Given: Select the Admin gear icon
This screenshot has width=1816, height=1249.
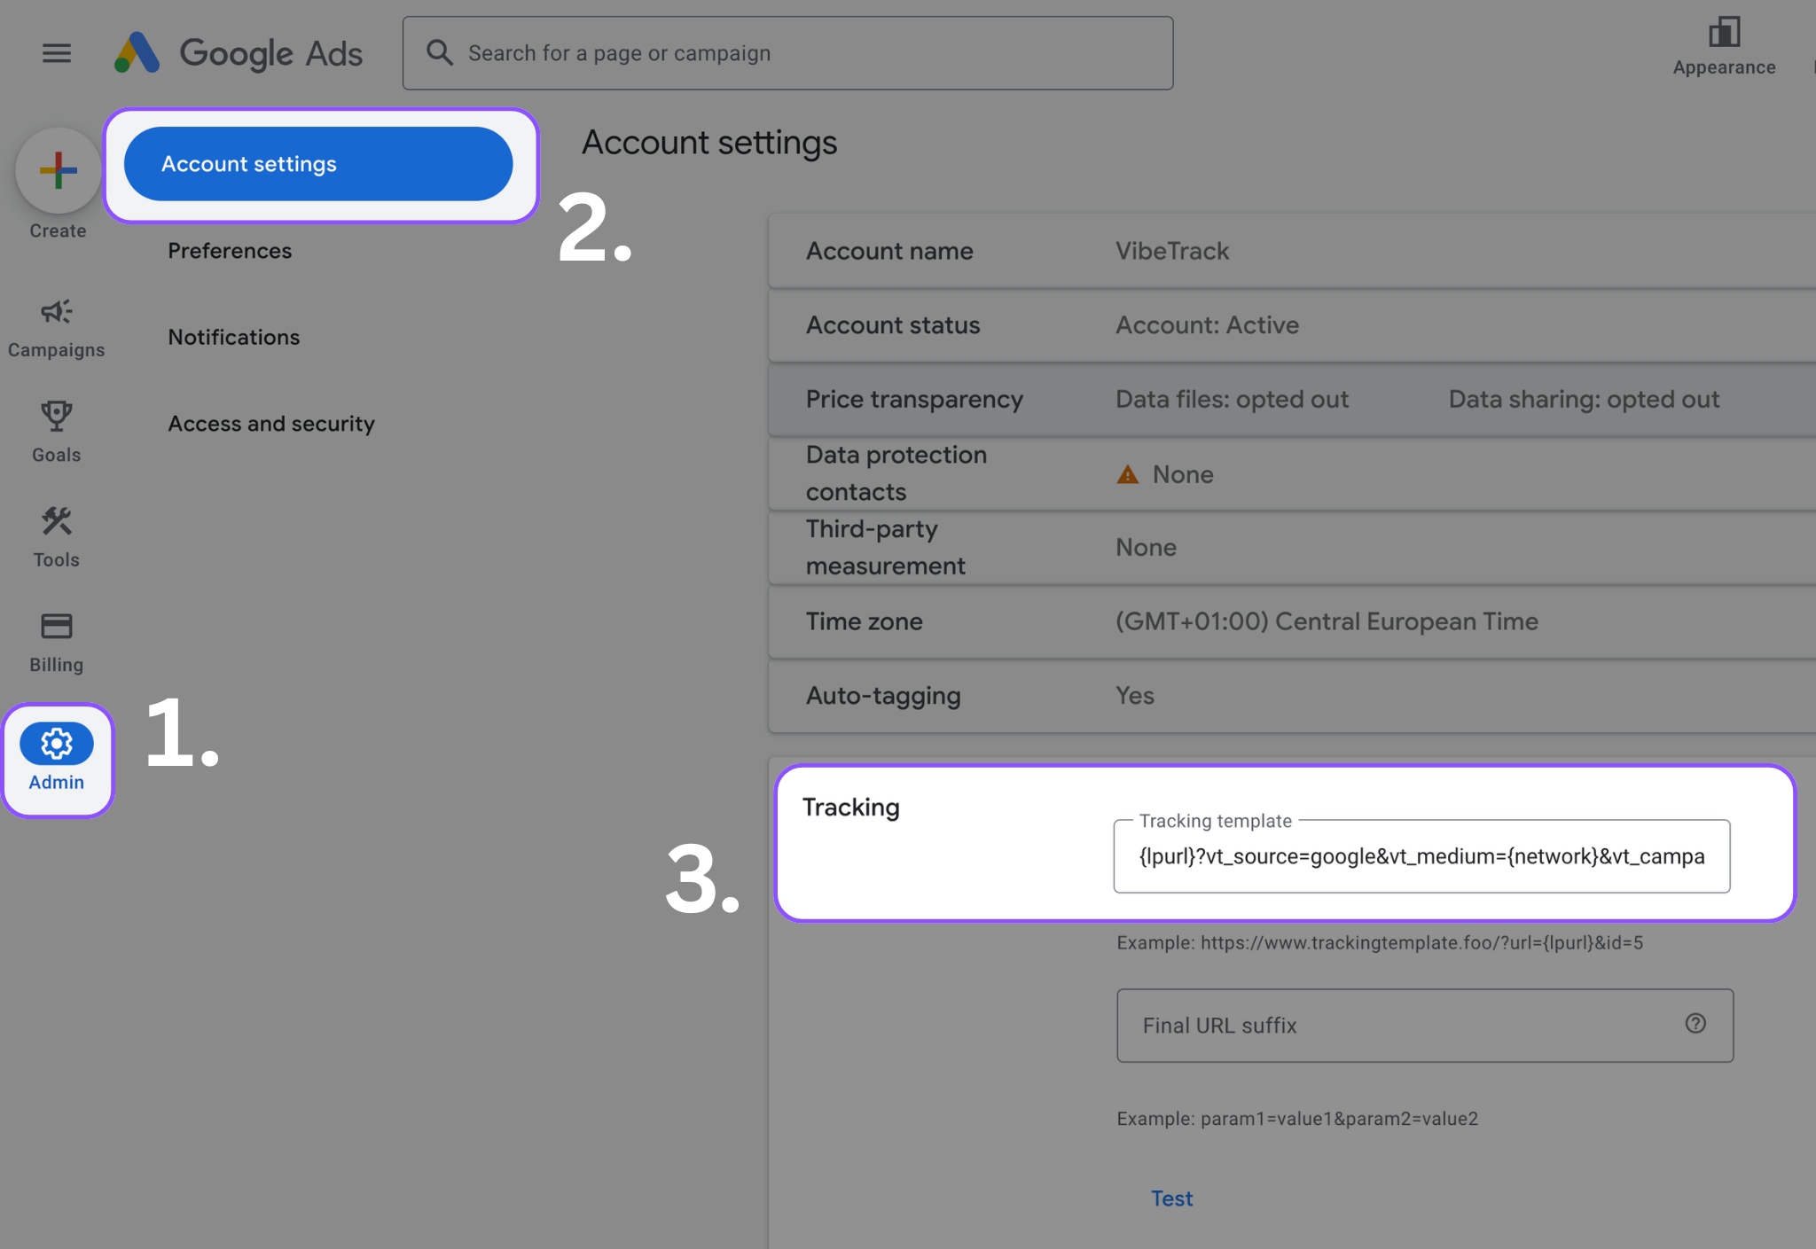Looking at the screenshot, I should (57, 744).
